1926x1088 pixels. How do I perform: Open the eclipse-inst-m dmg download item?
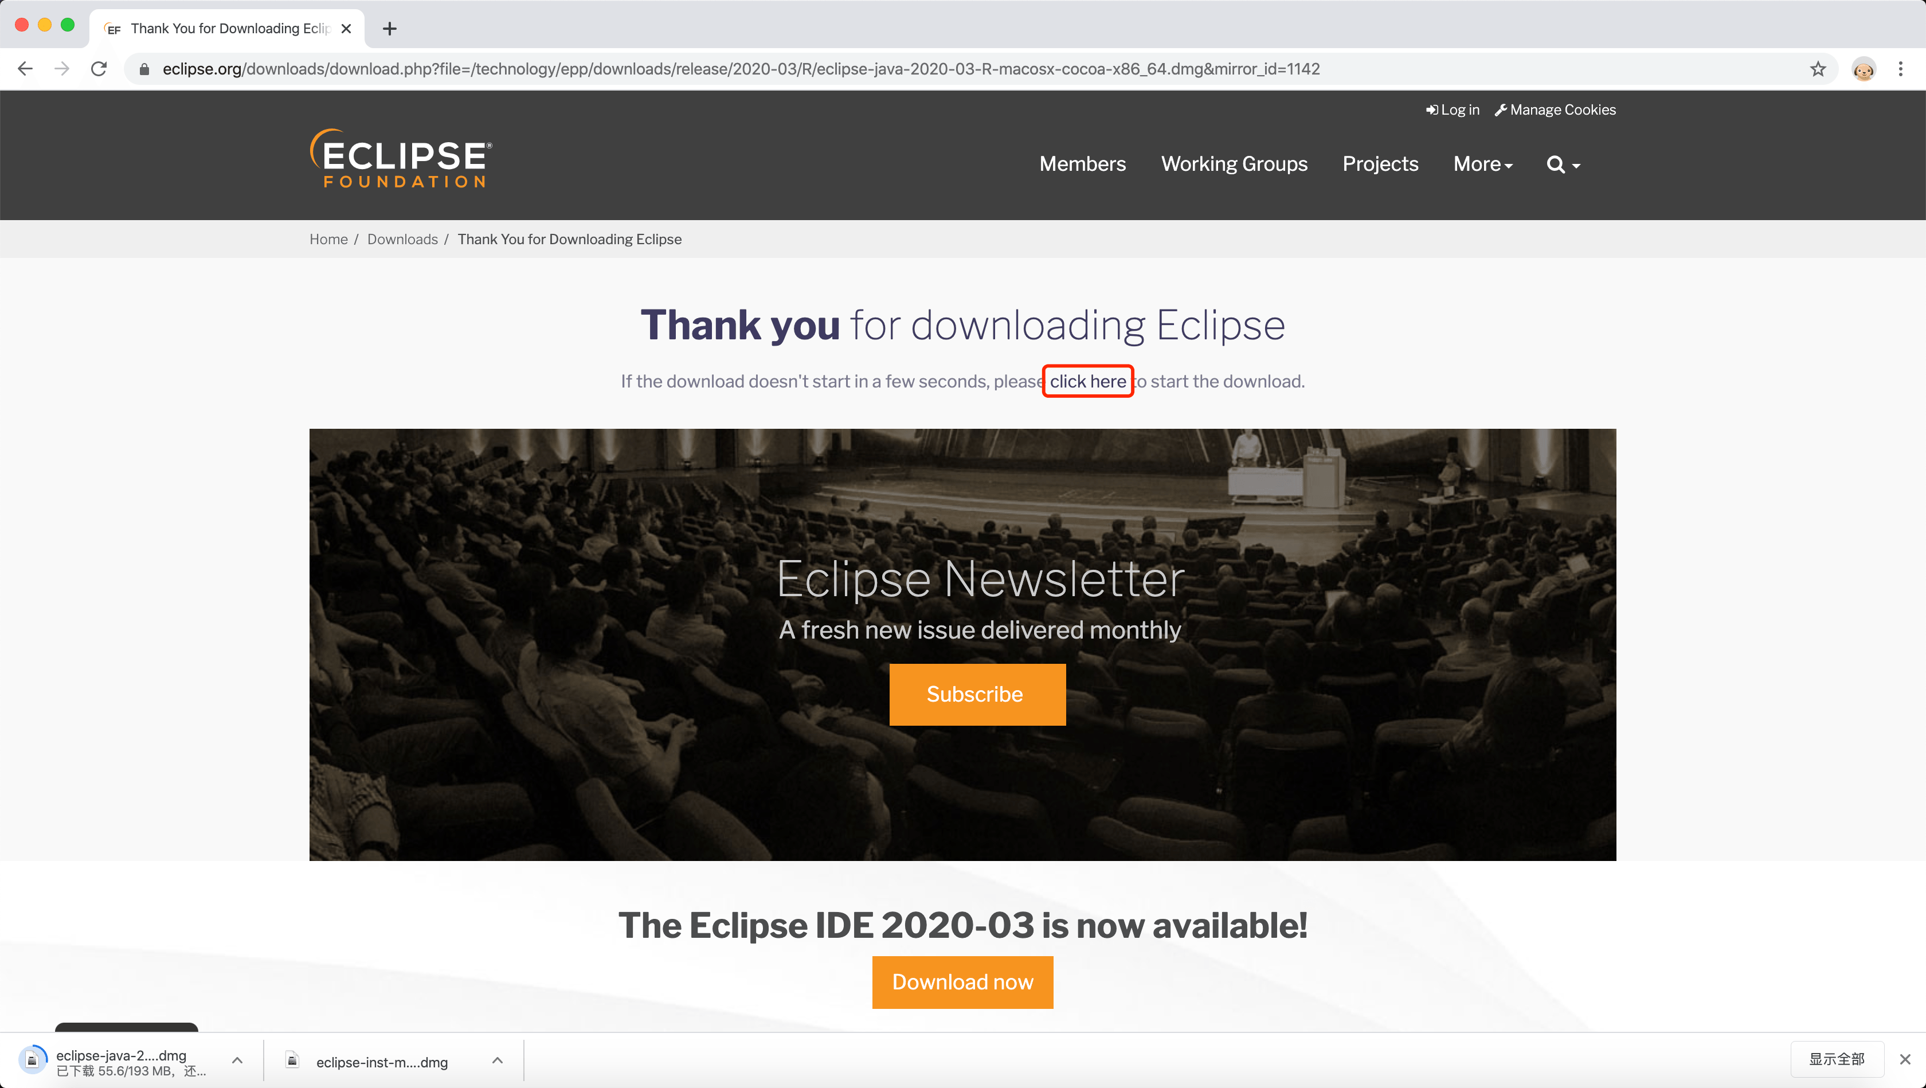coord(381,1062)
